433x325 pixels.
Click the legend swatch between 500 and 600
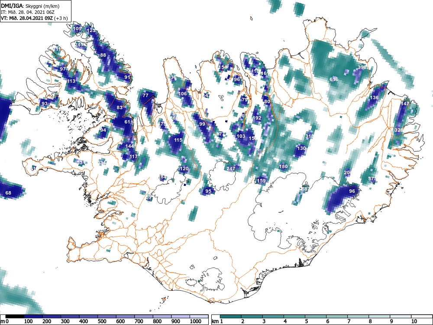[x=107, y=316]
